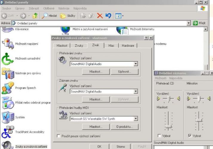This screenshot has height=149, width=213.
Task: Open Možnosti napájení control panel icon
Action: 8,44
